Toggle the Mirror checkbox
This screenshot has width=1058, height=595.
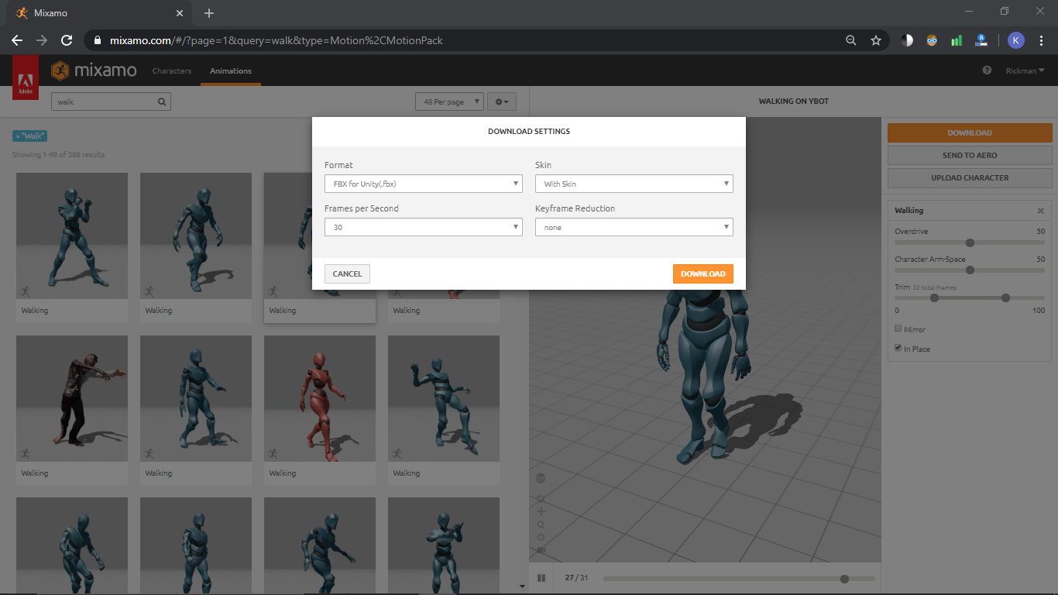point(898,328)
